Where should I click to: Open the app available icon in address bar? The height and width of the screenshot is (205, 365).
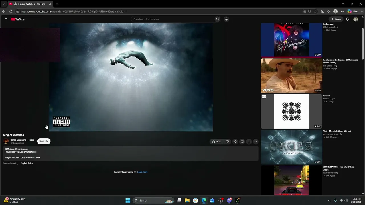pos(304,11)
